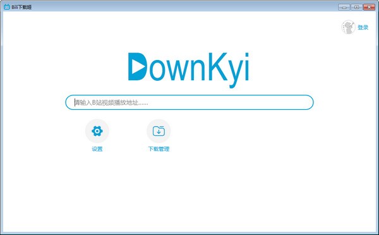Close the Bili下载姬 window
The width and height of the screenshot is (379, 235).
[369, 7]
